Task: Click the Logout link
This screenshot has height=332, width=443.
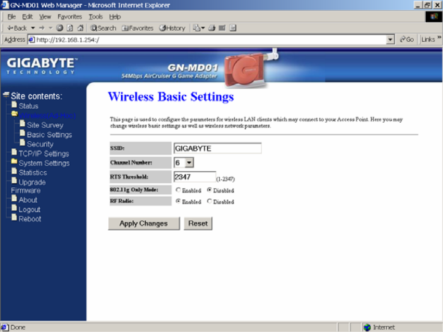Action: (x=29, y=210)
